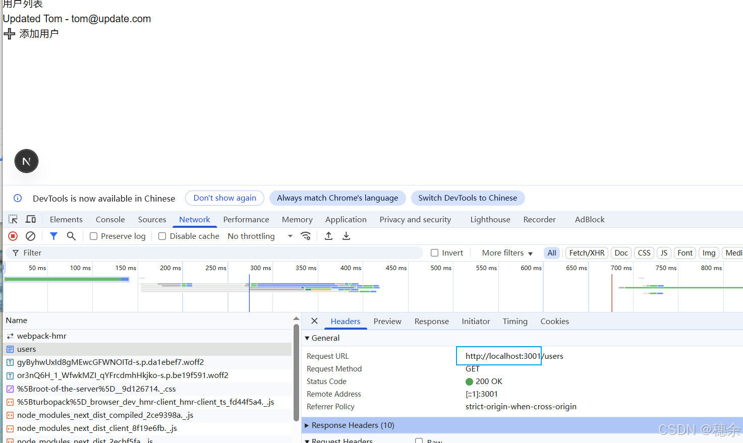Click the request list vertical scrollbar
Screen dimensions: 743x443
pyautogui.click(x=296, y=372)
